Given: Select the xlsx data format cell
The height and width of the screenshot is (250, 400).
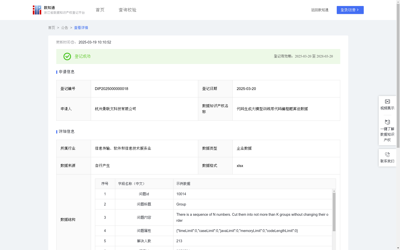Looking at the screenshot, I should [x=286, y=166].
